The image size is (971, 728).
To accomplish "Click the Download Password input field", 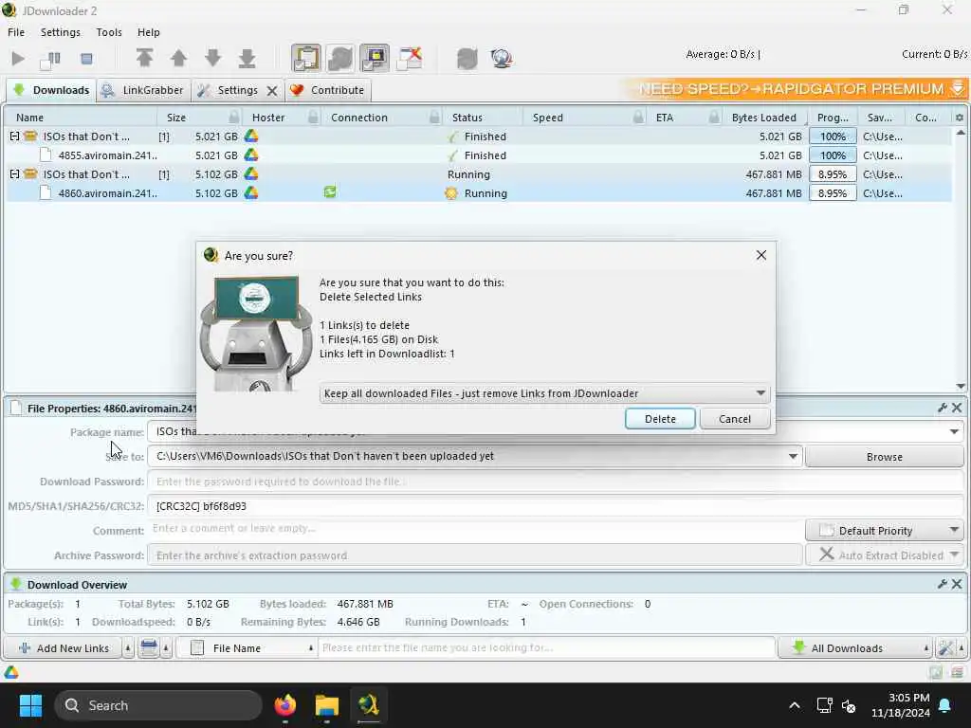I will pos(556,481).
